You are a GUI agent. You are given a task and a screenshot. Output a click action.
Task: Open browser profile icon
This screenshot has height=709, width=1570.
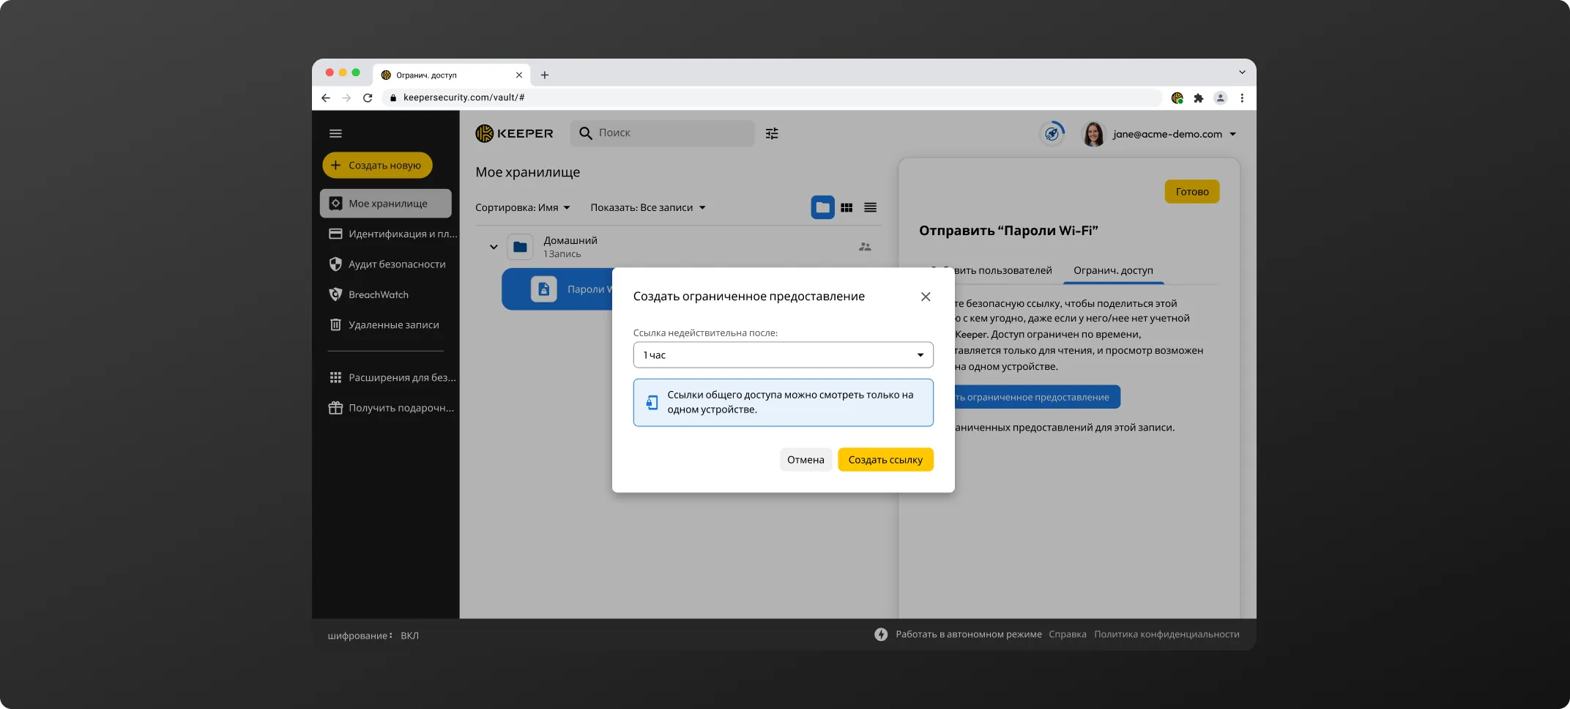click(x=1220, y=98)
